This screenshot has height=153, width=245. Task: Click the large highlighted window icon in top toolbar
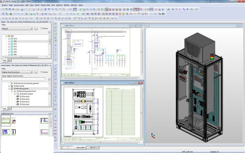(75, 9)
